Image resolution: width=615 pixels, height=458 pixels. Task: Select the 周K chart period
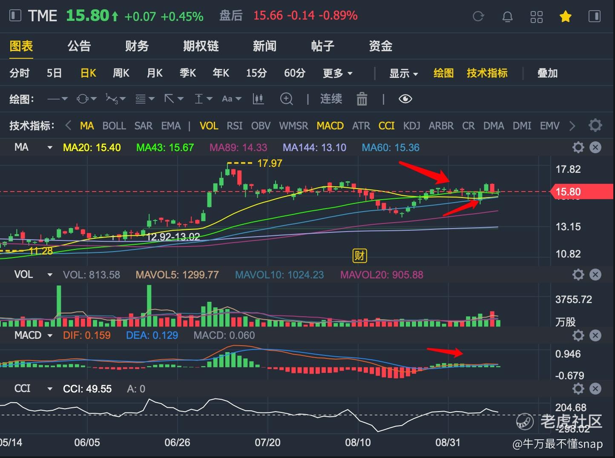pos(121,73)
